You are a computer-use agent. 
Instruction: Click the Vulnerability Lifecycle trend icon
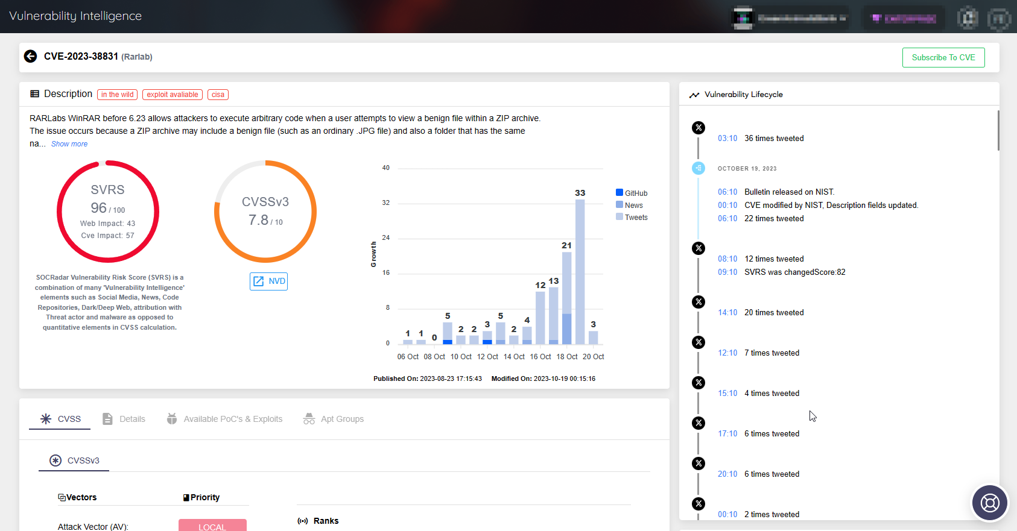(694, 95)
